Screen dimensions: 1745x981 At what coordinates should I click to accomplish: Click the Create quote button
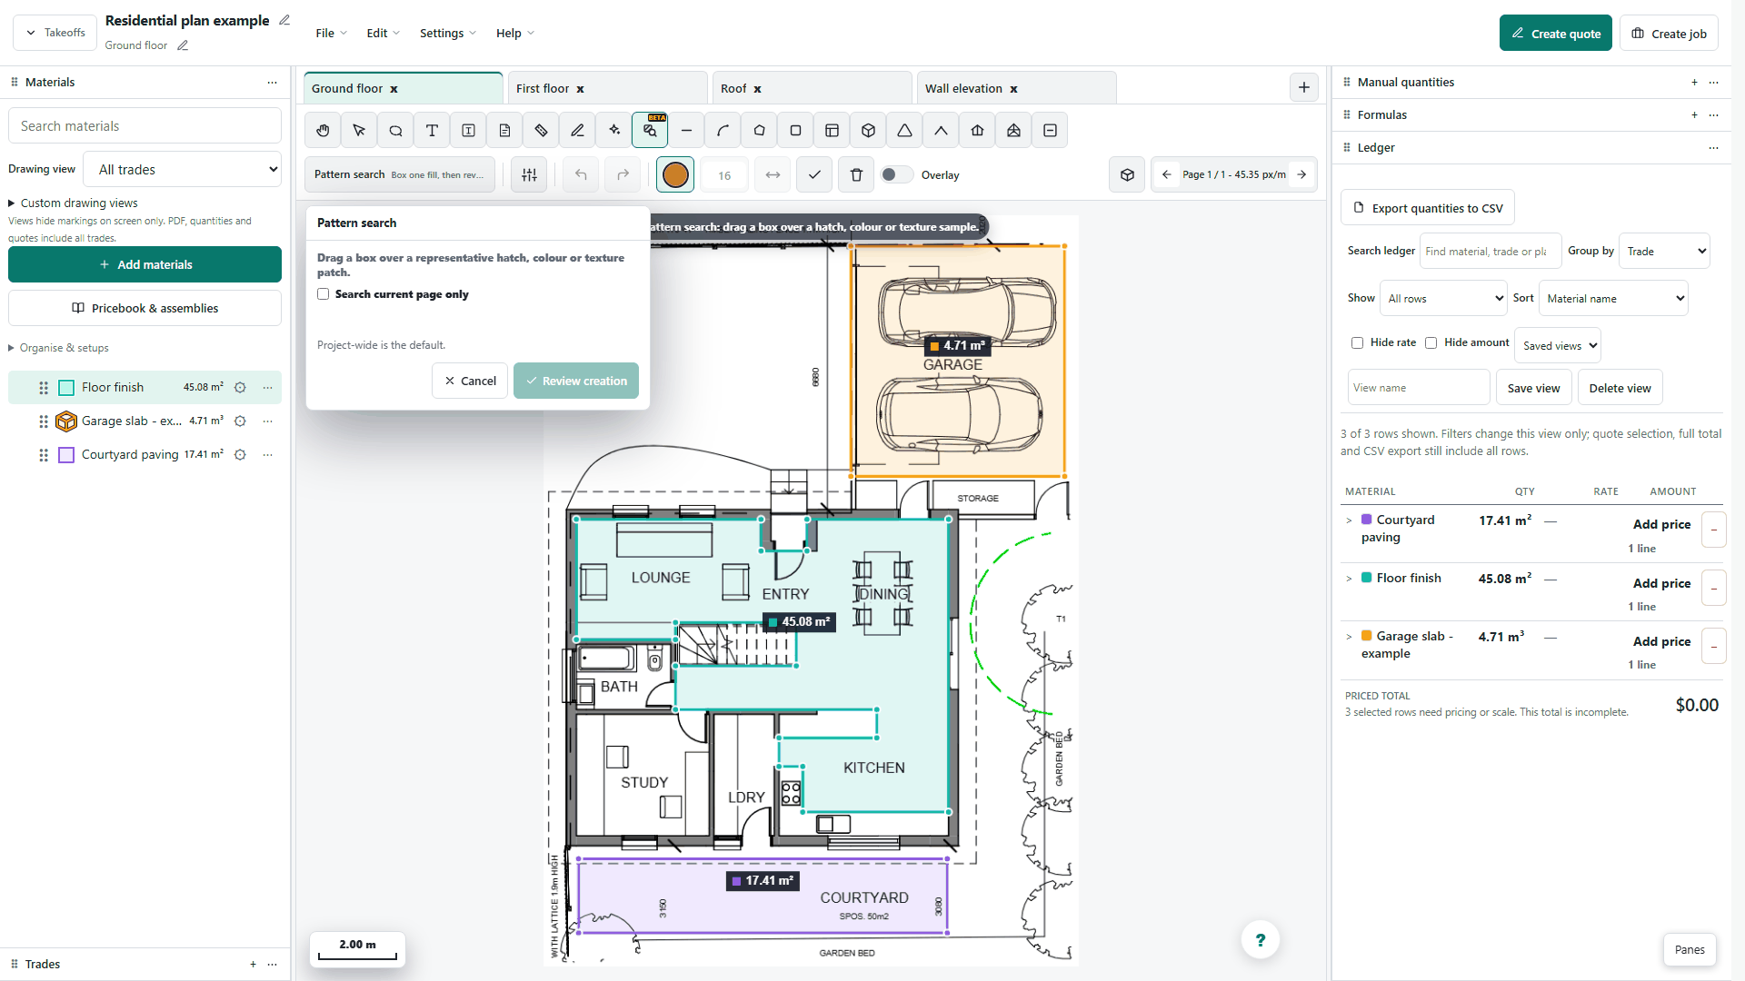tap(1555, 34)
